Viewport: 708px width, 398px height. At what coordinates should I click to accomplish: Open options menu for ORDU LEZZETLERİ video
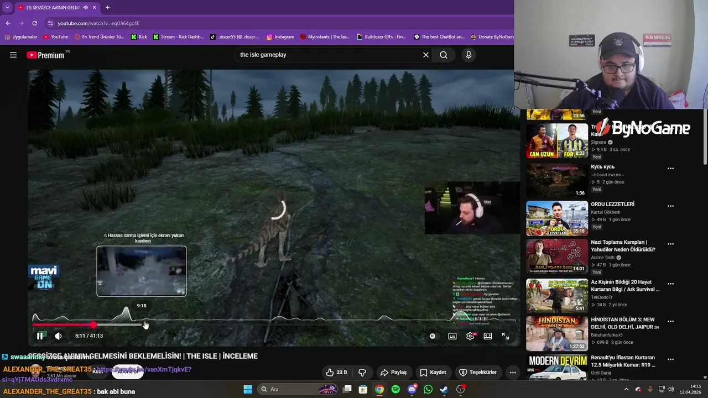point(670,206)
